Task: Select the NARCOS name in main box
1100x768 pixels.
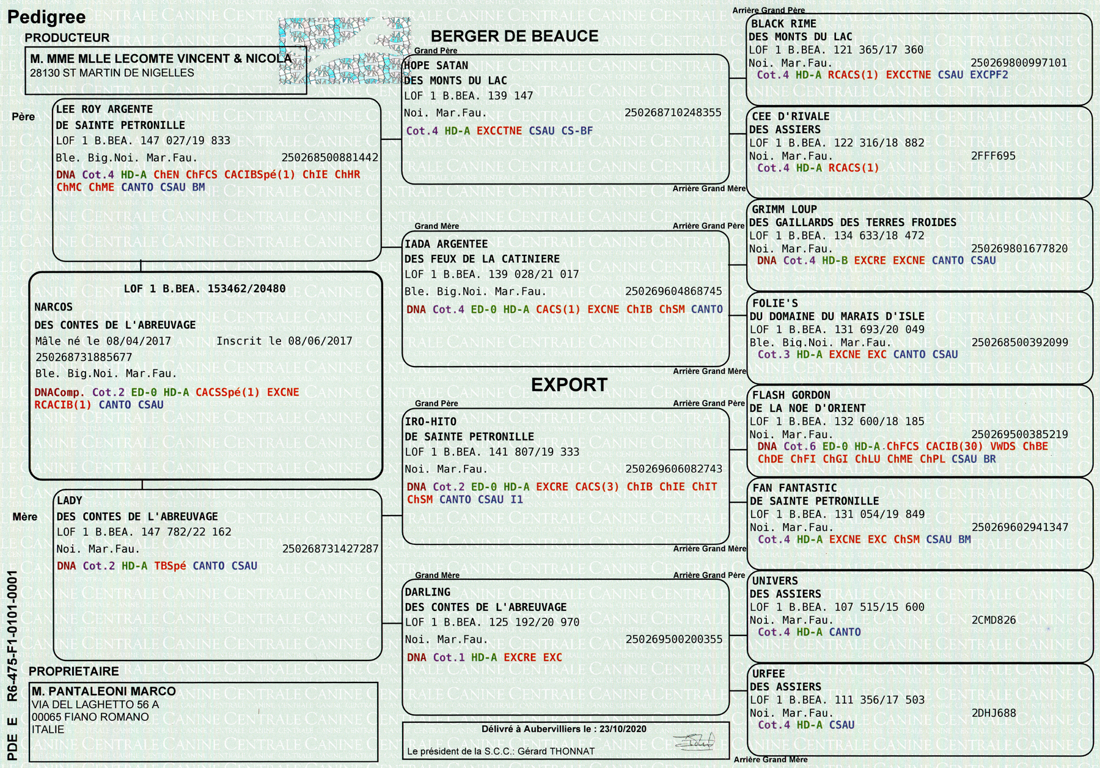Action: [53, 307]
